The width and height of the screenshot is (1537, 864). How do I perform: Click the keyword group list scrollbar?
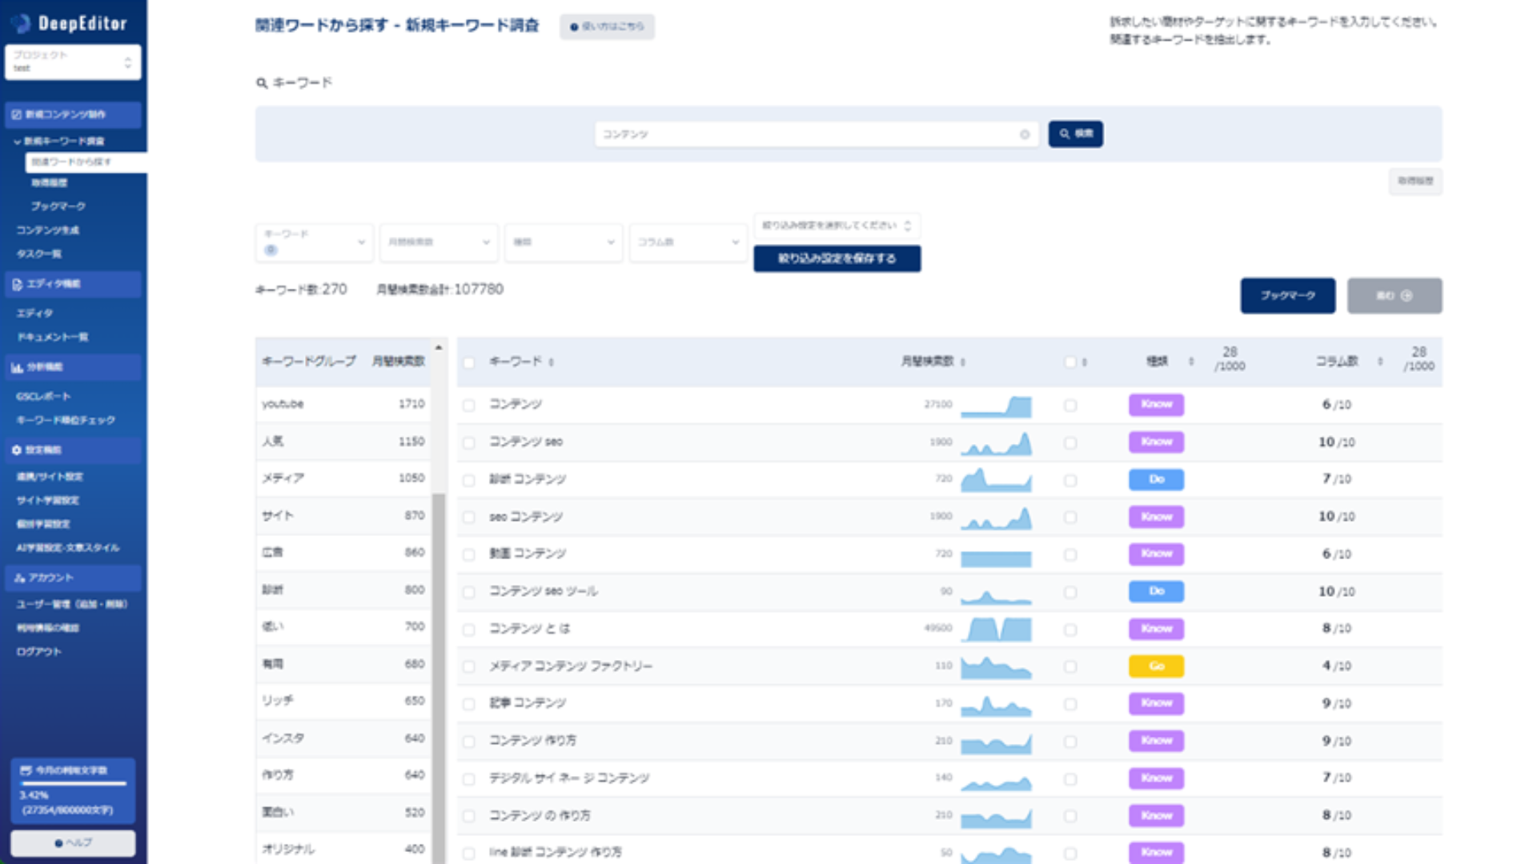pyautogui.click(x=439, y=678)
